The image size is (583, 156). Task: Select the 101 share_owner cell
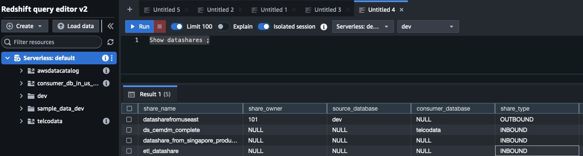coord(285,119)
